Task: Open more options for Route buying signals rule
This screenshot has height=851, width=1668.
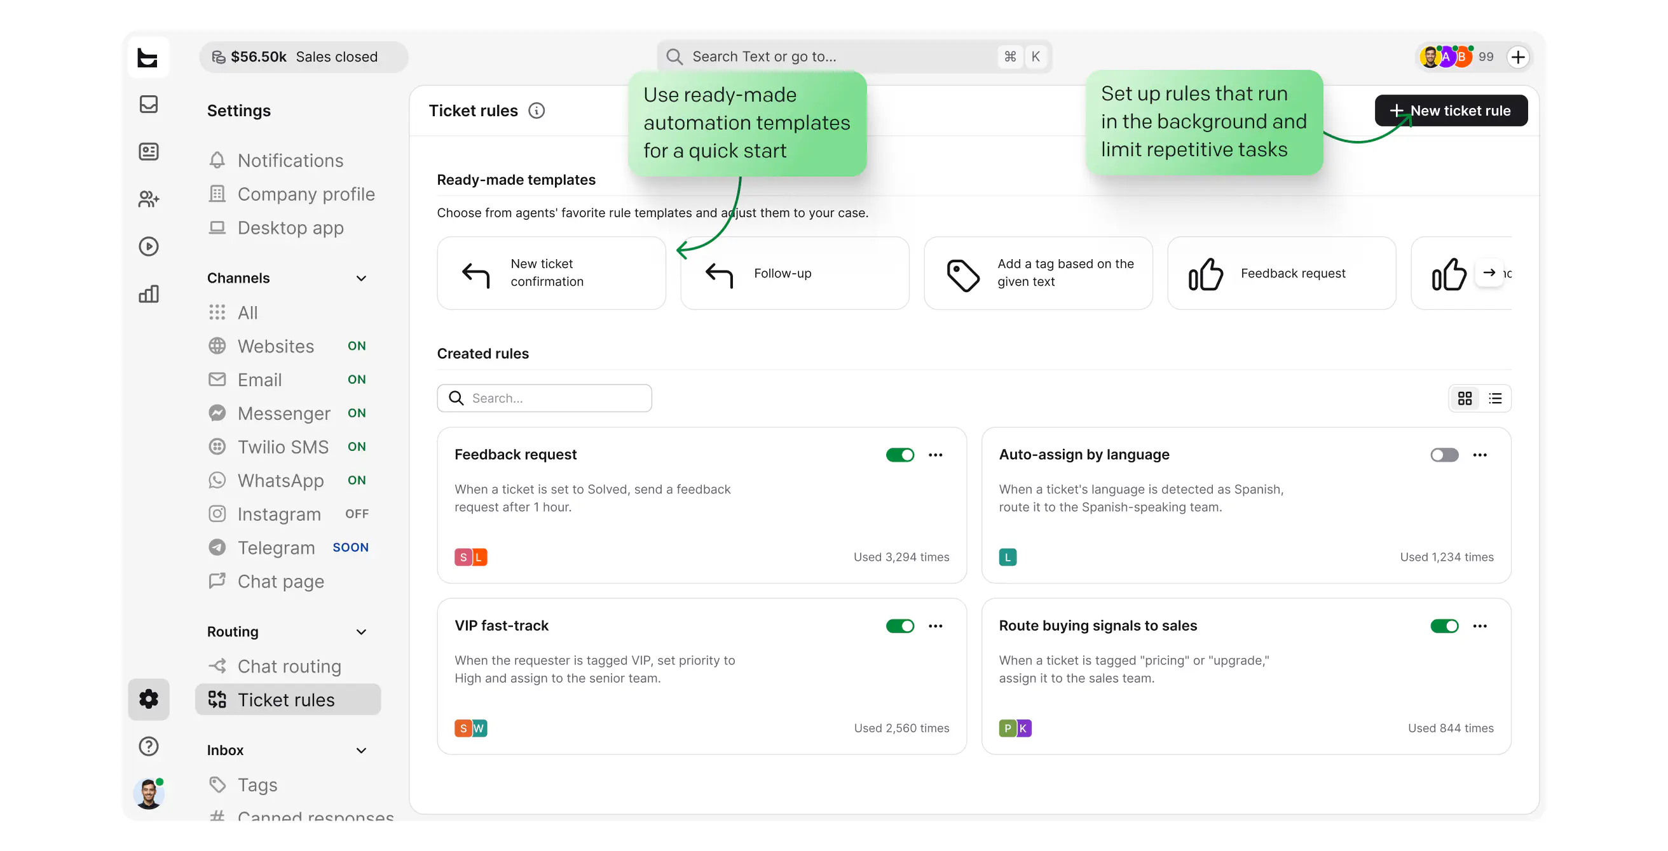Action: 1480,626
